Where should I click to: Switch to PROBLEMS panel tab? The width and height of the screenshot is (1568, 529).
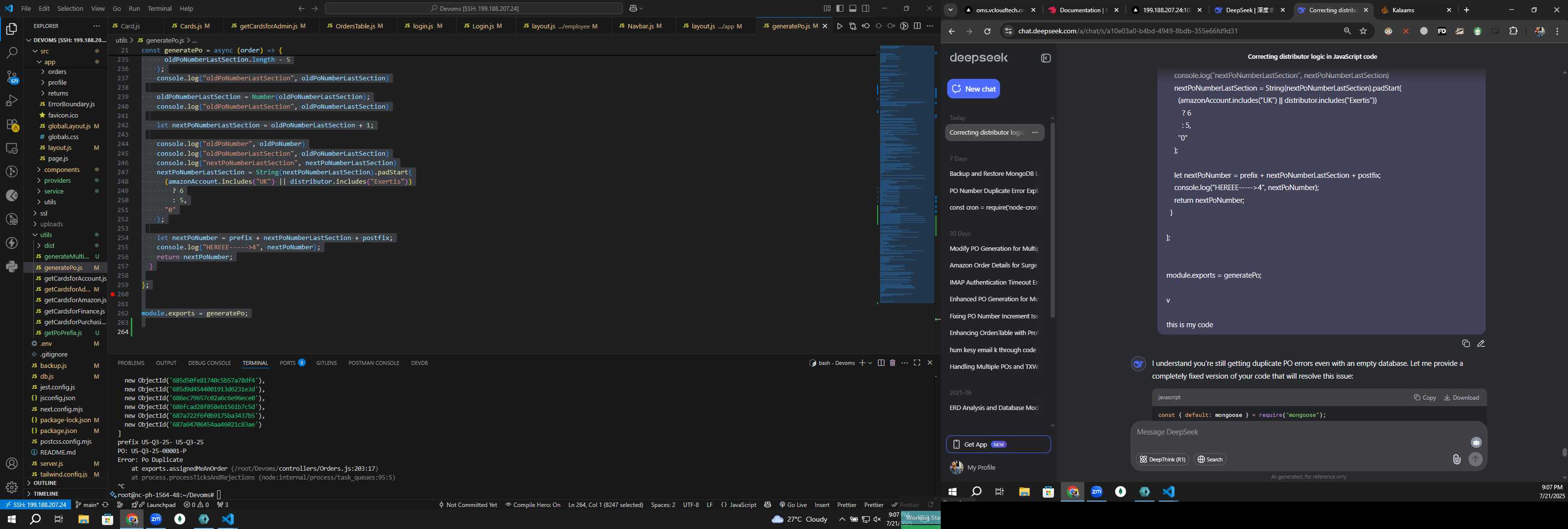(131, 363)
